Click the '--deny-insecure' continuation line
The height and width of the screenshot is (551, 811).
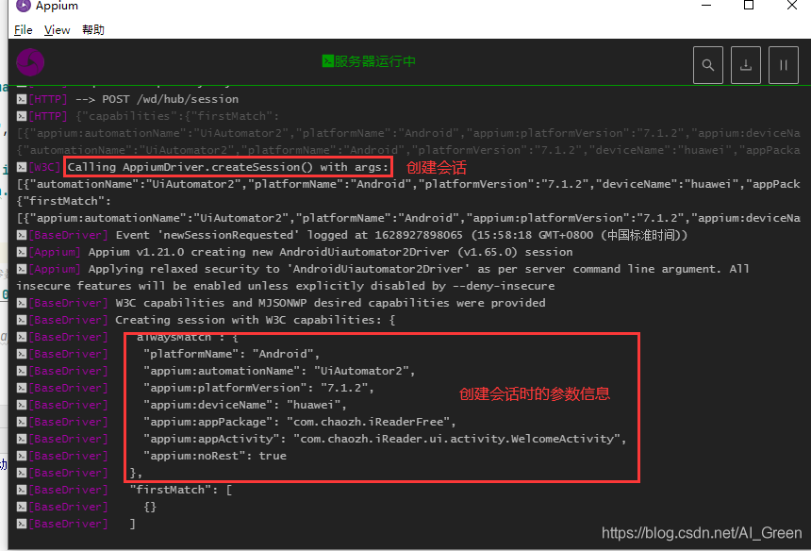pos(286,286)
